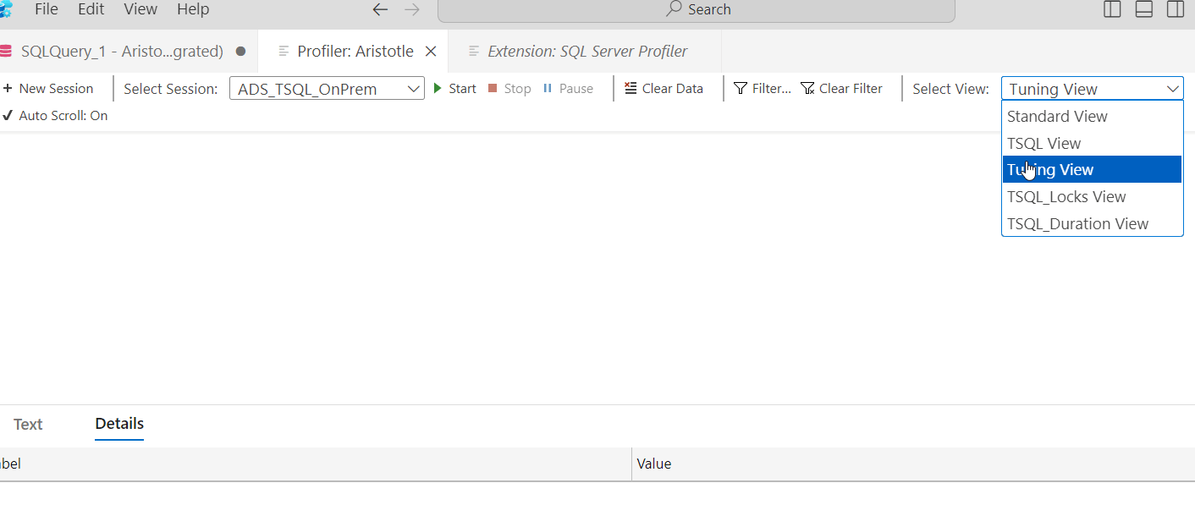Choose Standard View option
Viewport: 1195px width, 516px height.
coord(1092,116)
